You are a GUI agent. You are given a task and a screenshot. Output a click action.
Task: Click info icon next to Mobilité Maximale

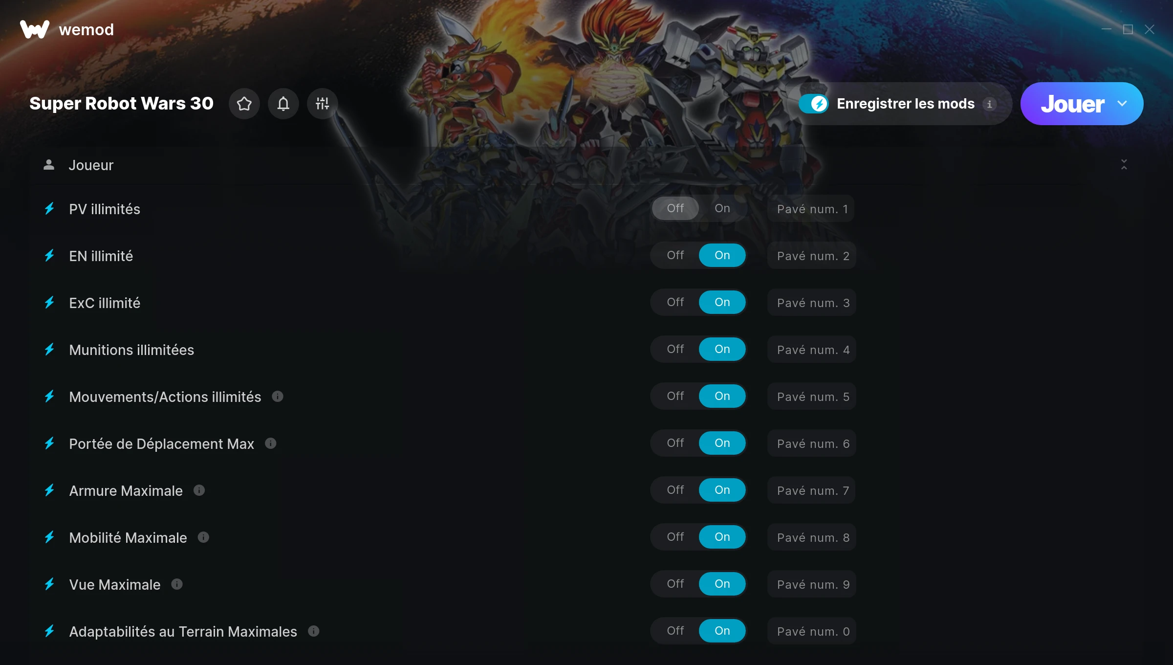click(203, 537)
